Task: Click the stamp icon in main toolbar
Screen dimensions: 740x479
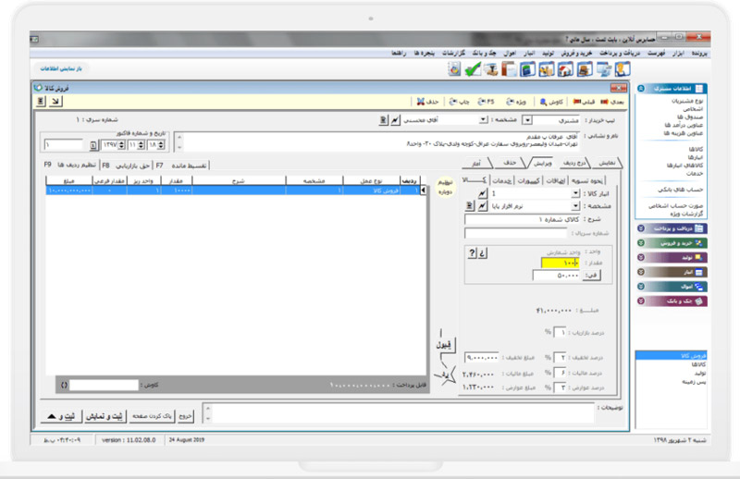Action: click(491, 70)
